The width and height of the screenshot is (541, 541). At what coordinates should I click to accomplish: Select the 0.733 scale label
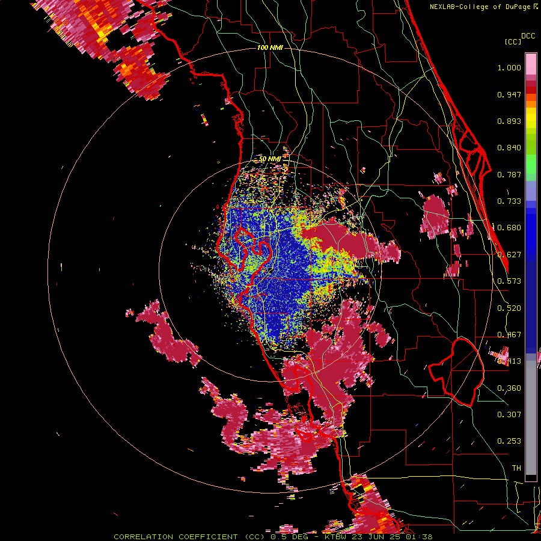point(509,201)
